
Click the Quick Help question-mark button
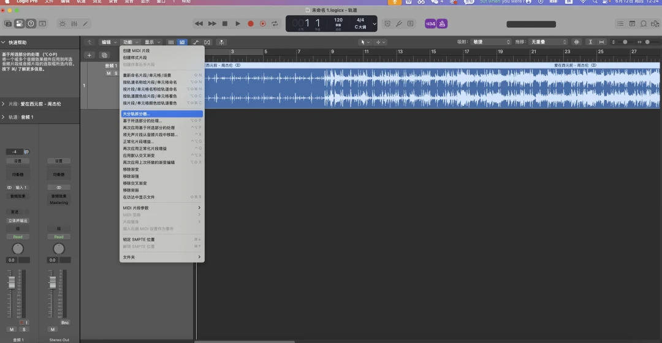coord(31,24)
